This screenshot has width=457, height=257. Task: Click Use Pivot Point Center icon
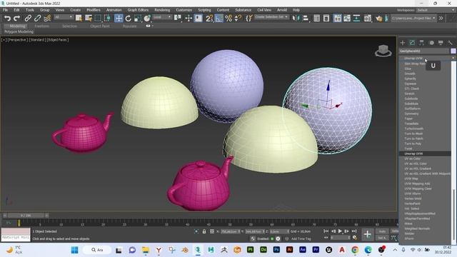(x=178, y=19)
